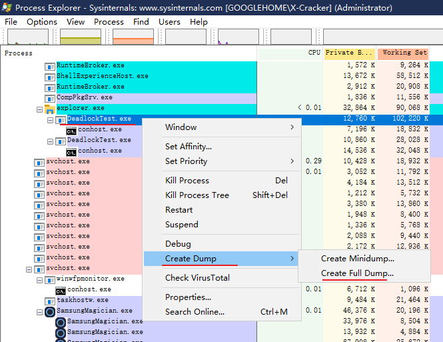Select the ShellExperienceHost.exe process row
443x342 pixels.
tap(157, 76)
